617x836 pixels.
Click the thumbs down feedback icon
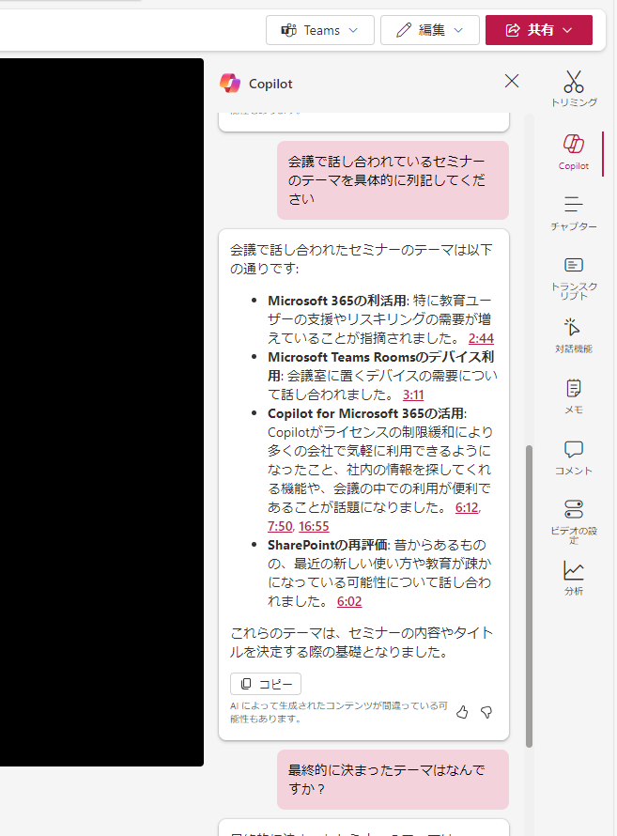(x=486, y=712)
